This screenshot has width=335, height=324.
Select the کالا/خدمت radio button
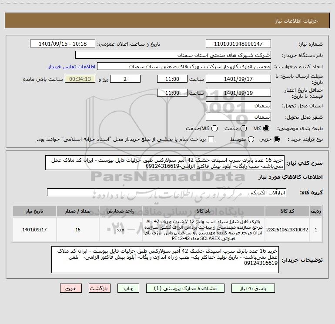click(214, 128)
